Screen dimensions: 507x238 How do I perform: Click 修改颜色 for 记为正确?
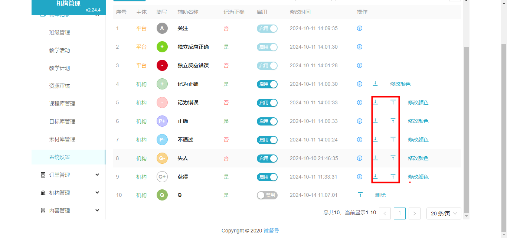(x=400, y=84)
